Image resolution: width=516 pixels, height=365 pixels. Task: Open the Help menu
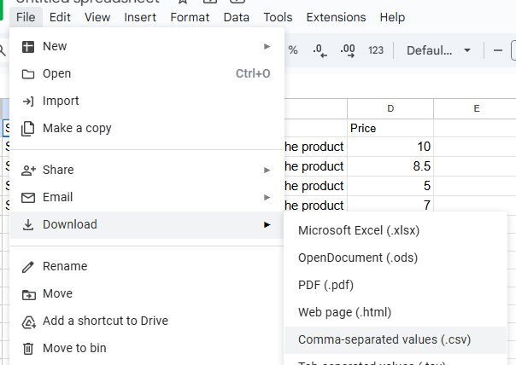392,17
